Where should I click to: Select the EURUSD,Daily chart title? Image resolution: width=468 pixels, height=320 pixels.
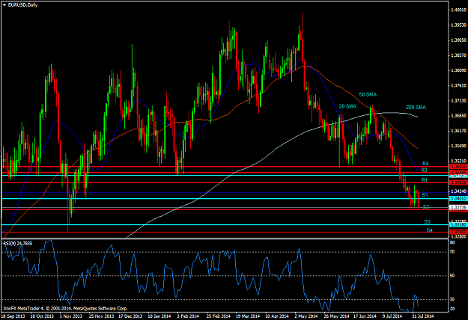pyautogui.click(x=22, y=4)
